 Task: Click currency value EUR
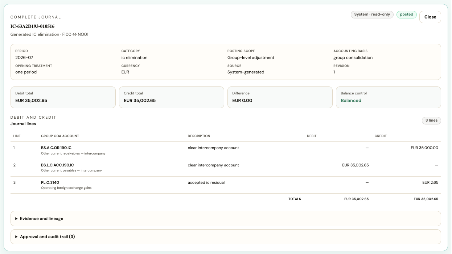[125, 72]
